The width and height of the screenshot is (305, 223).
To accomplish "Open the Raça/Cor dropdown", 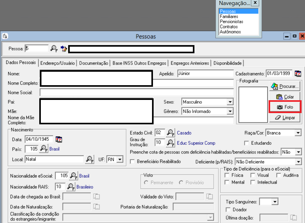I will 298,133.
